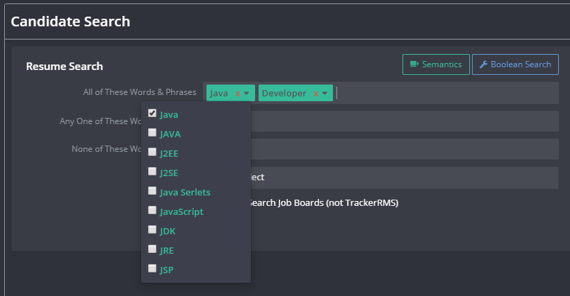
Task: Click the Search Job Boards (not TrackerRMS) label
Action: pyautogui.click(x=324, y=203)
